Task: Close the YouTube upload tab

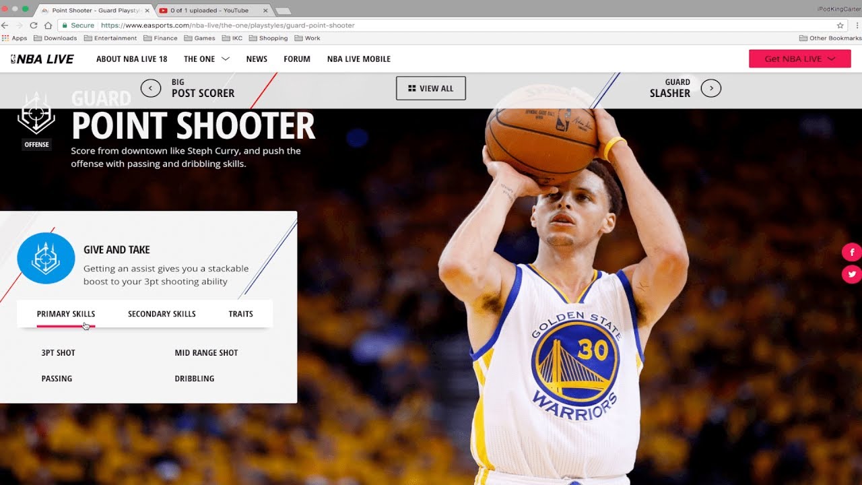Action: coord(265,11)
